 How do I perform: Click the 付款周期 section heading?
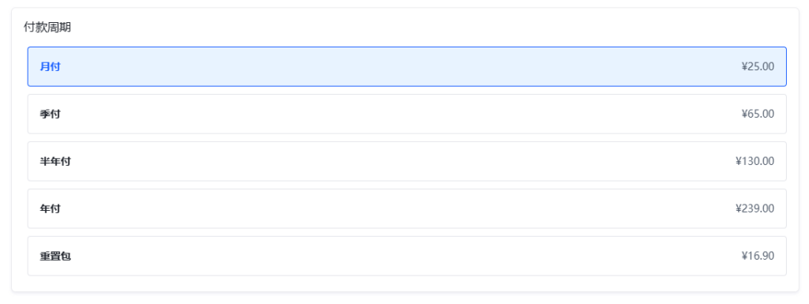point(47,28)
